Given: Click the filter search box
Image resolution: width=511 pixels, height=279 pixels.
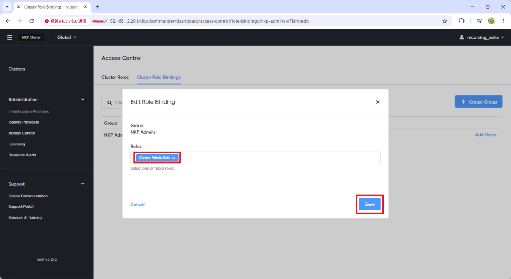Looking at the screenshot, I should [112, 103].
